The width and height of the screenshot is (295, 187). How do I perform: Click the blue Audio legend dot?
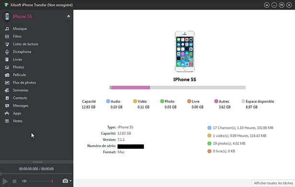[x=108, y=101]
